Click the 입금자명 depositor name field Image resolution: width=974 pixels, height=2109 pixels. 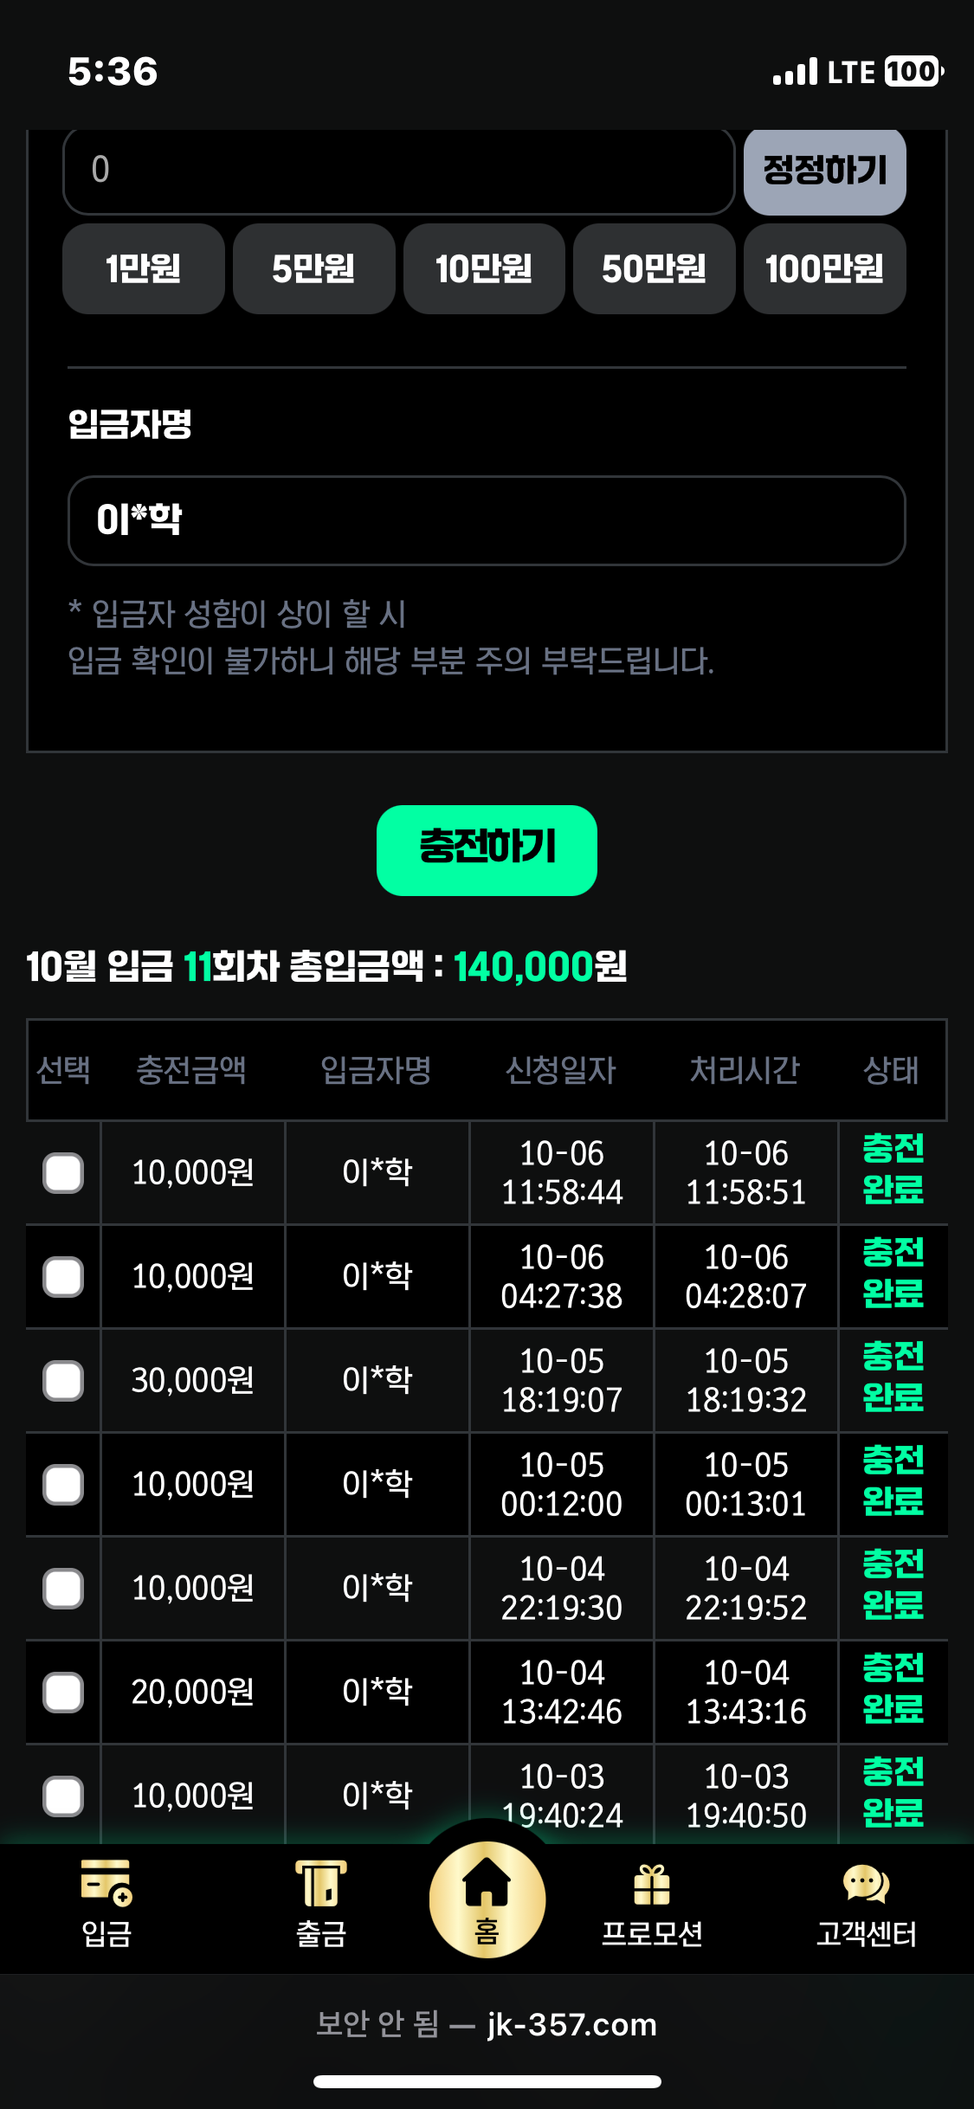487,520
